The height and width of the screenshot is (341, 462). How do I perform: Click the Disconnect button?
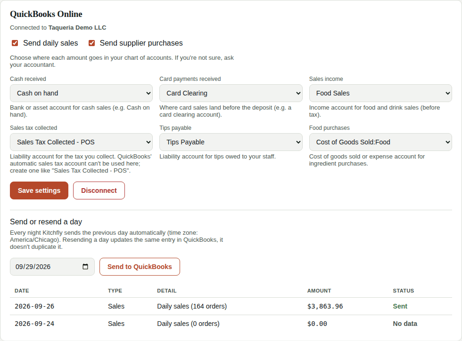click(99, 190)
